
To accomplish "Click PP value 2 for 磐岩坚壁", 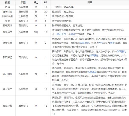I will [46, 43].
